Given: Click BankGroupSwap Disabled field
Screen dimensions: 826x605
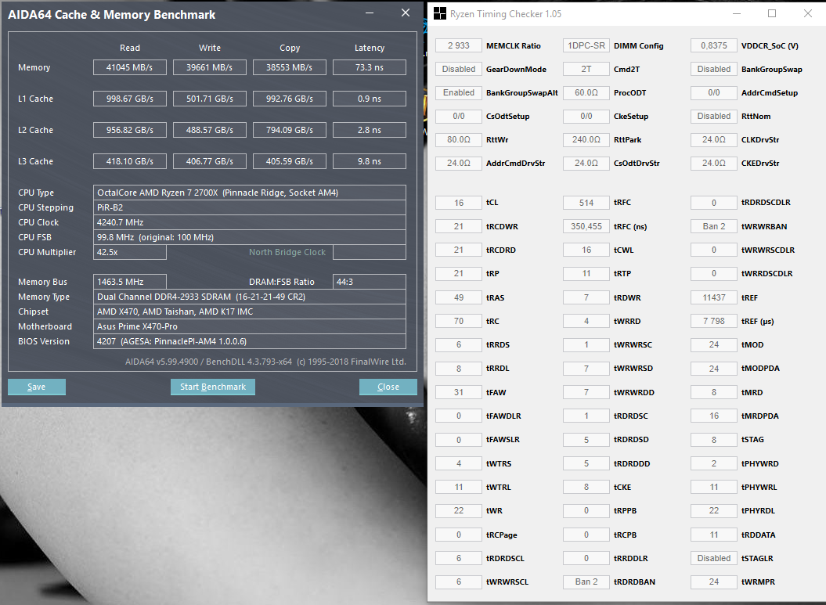Looking at the screenshot, I should pyautogui.click(x=714, y=69).
